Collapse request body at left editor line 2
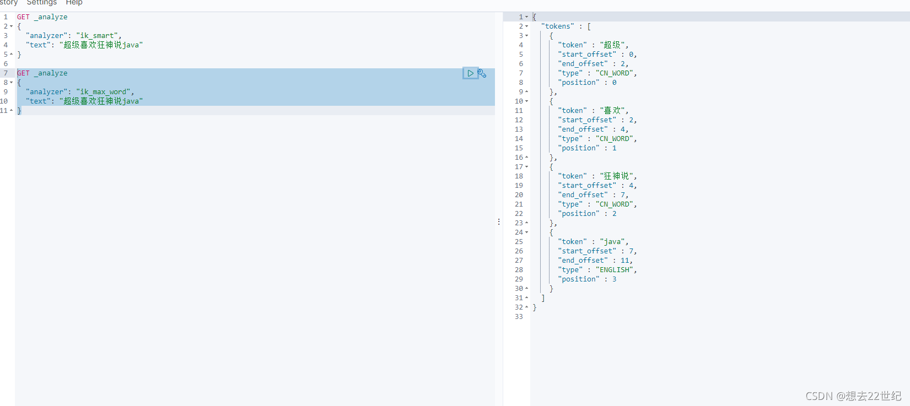 coord(12,26)
